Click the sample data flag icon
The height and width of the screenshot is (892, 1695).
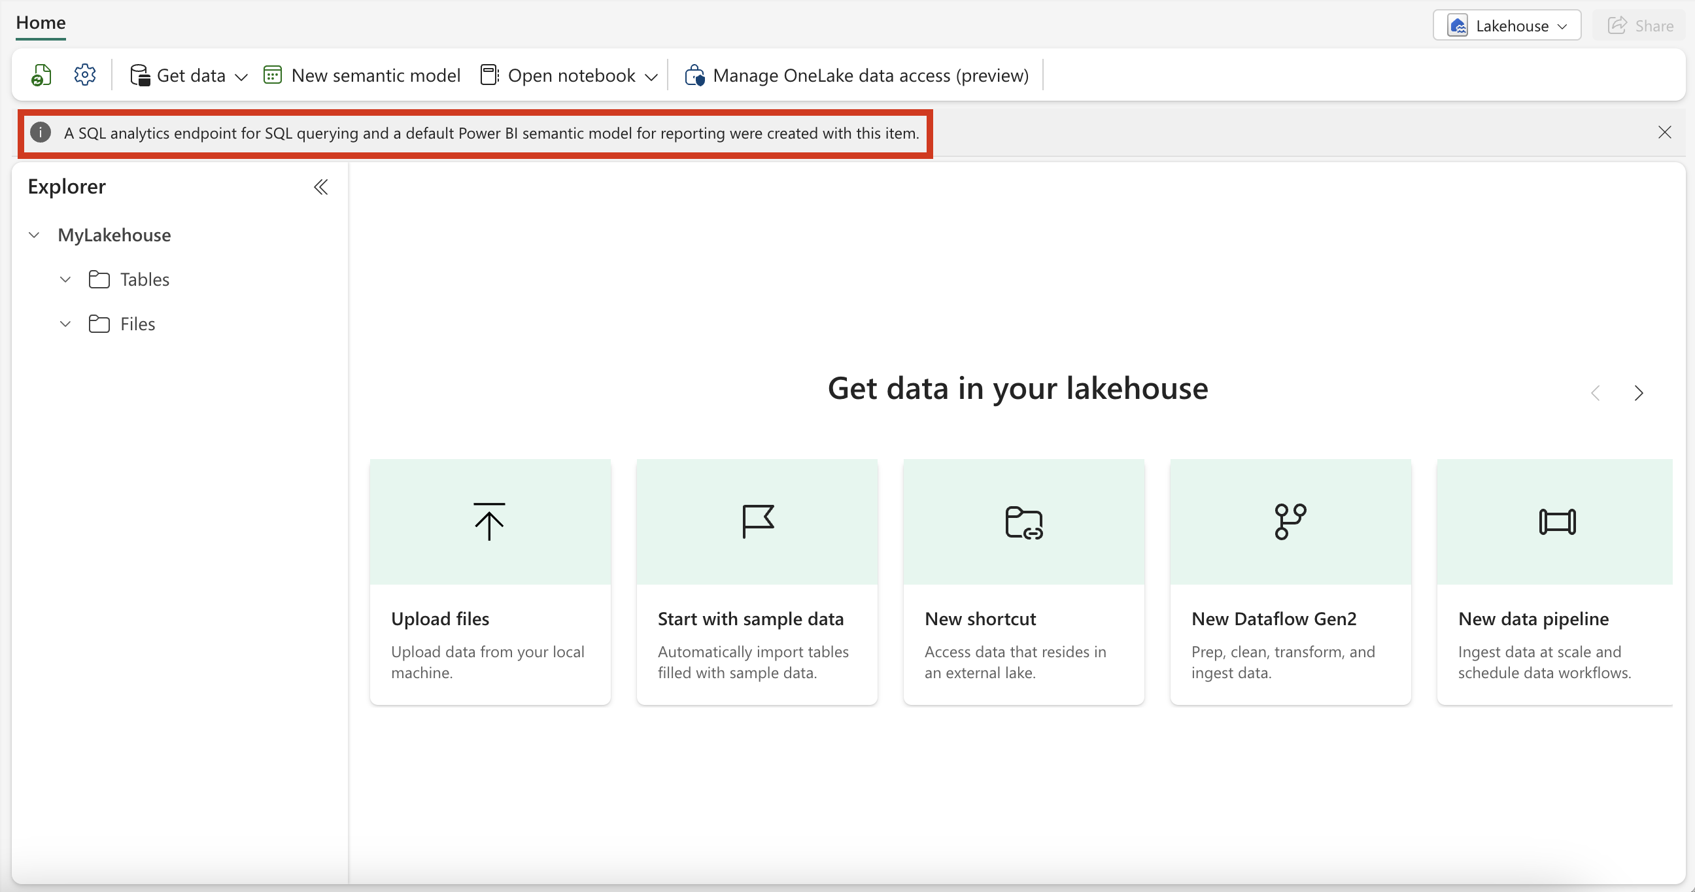(757, 522)
